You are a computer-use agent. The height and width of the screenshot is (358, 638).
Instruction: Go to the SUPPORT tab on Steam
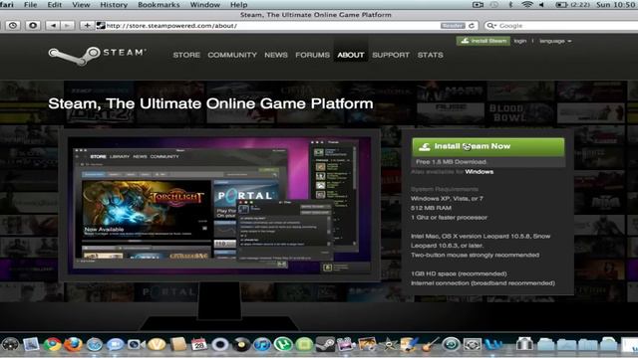(391, 55)
